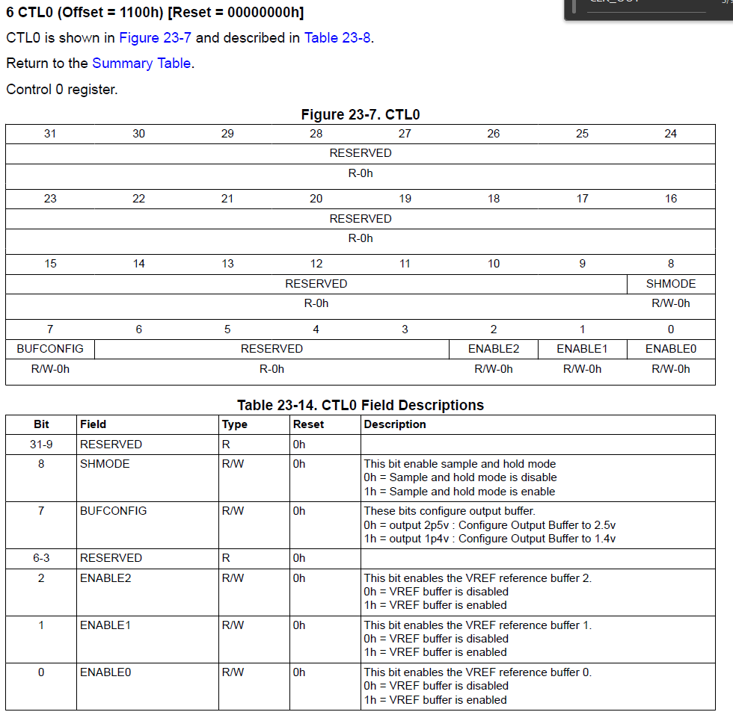Click the Figure 23-7. CTL0 caption
Image resolution: width=733 pixels, height=712 pixels.
tap(361, 114)
